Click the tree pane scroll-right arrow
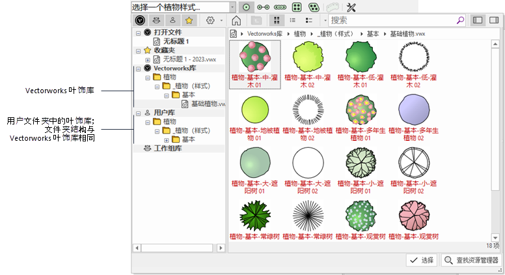The width and height of the screenshot is (505, 275). [221, 248]
